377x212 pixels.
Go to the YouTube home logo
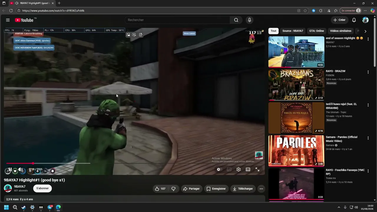pos(24,20)
